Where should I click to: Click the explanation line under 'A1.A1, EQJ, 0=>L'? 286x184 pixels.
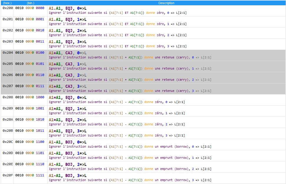118,13
